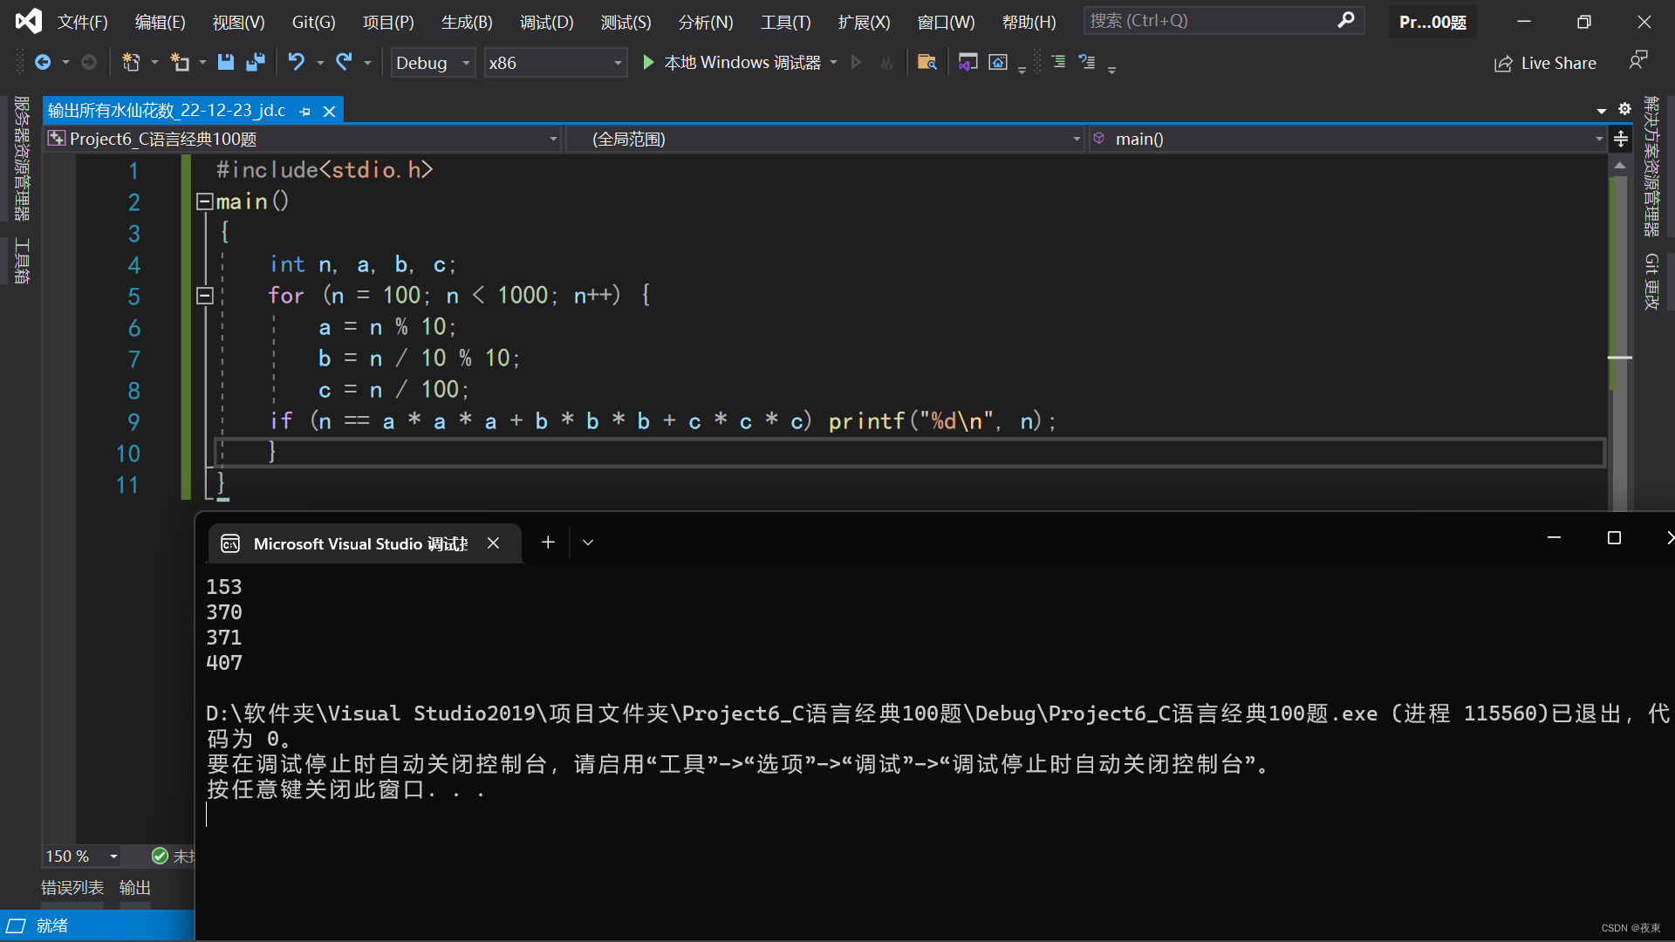Click the Find in Files folder icon
Viewport: 1675px width, 942px height.
[x=926, y=62]
